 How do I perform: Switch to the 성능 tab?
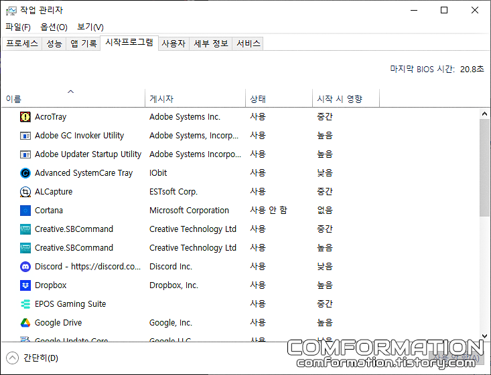[54, 43]
